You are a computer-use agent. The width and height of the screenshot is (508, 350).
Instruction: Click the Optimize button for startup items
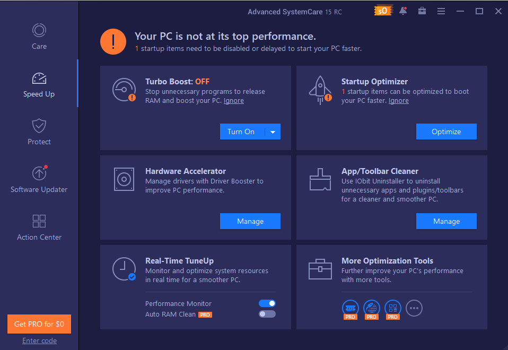click(x=446, y=132)
